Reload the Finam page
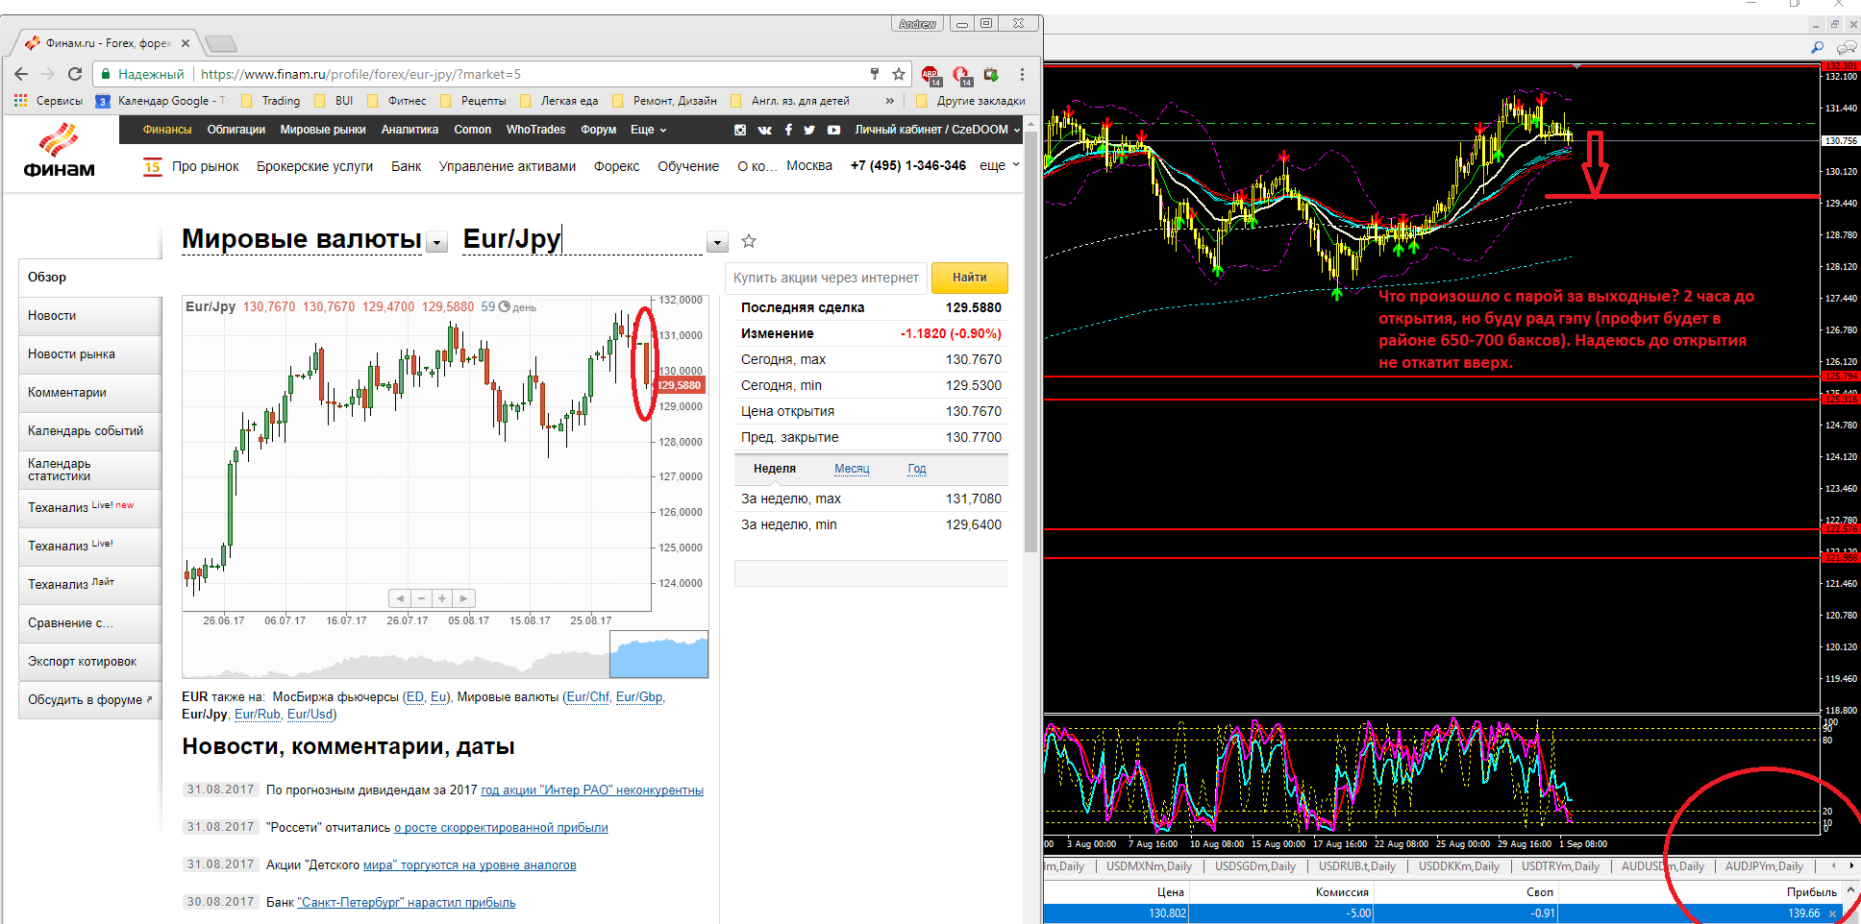Screen dimensions: 1861x924 pos(75,74)
